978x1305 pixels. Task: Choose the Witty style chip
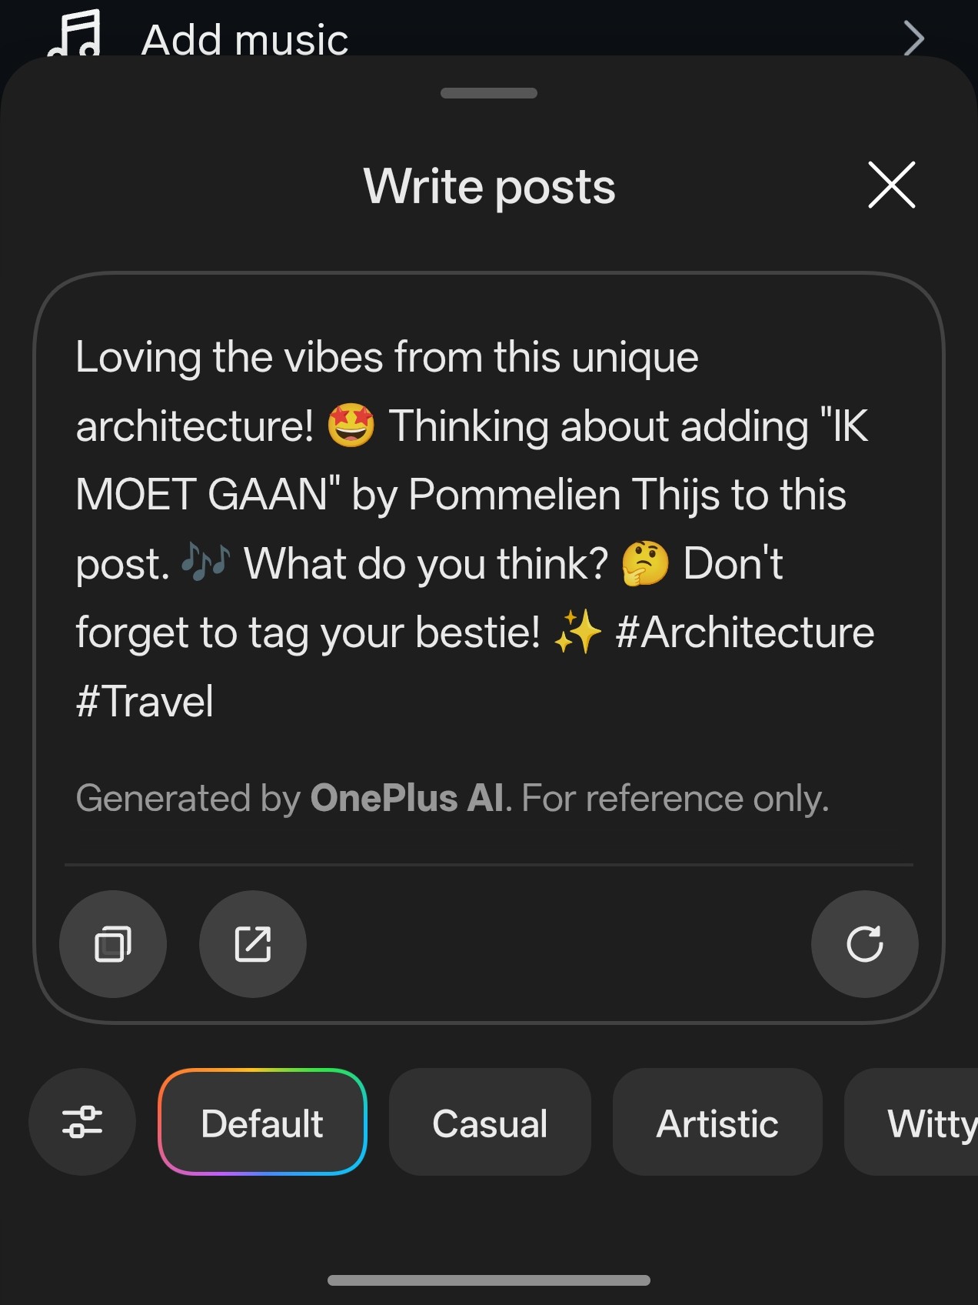coord(933,1123)
